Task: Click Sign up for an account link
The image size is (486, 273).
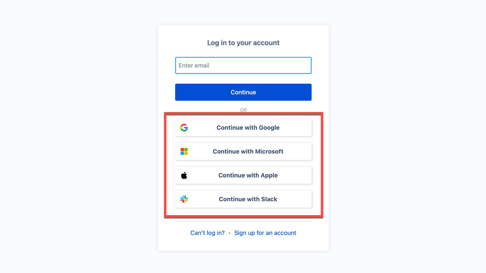Action: (265, 233)
